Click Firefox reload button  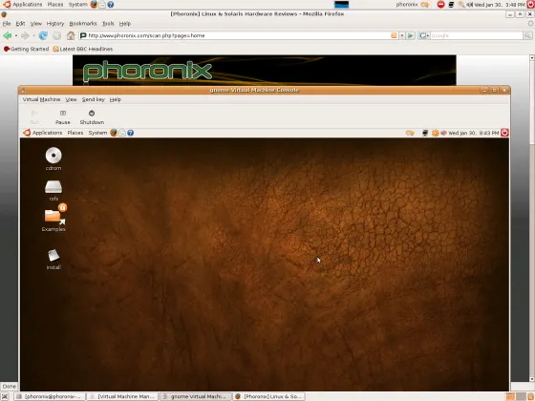[x=43, y=35]
